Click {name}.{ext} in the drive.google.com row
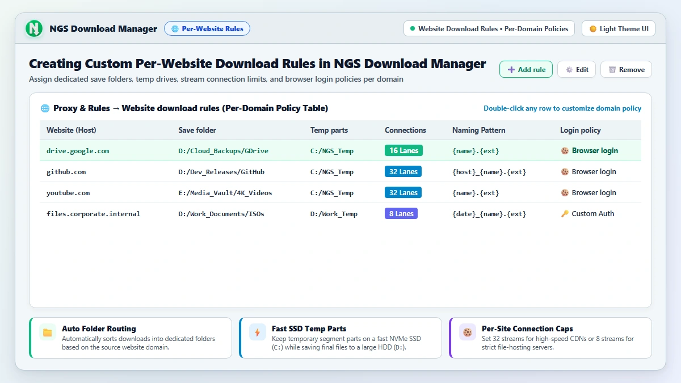 [x=476, y=151]
